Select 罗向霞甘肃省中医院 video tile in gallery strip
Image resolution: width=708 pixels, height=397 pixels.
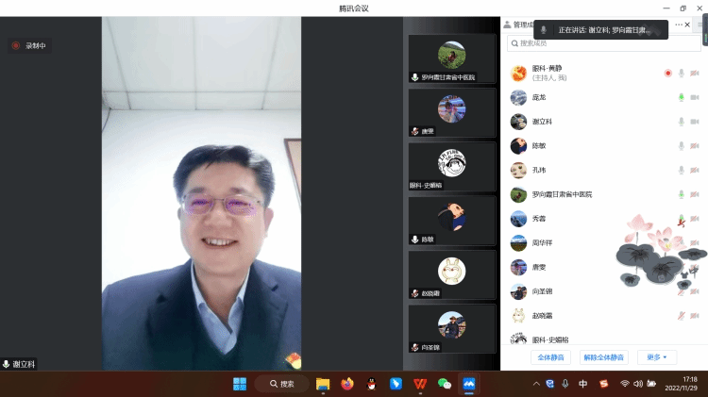click(452, 58)
